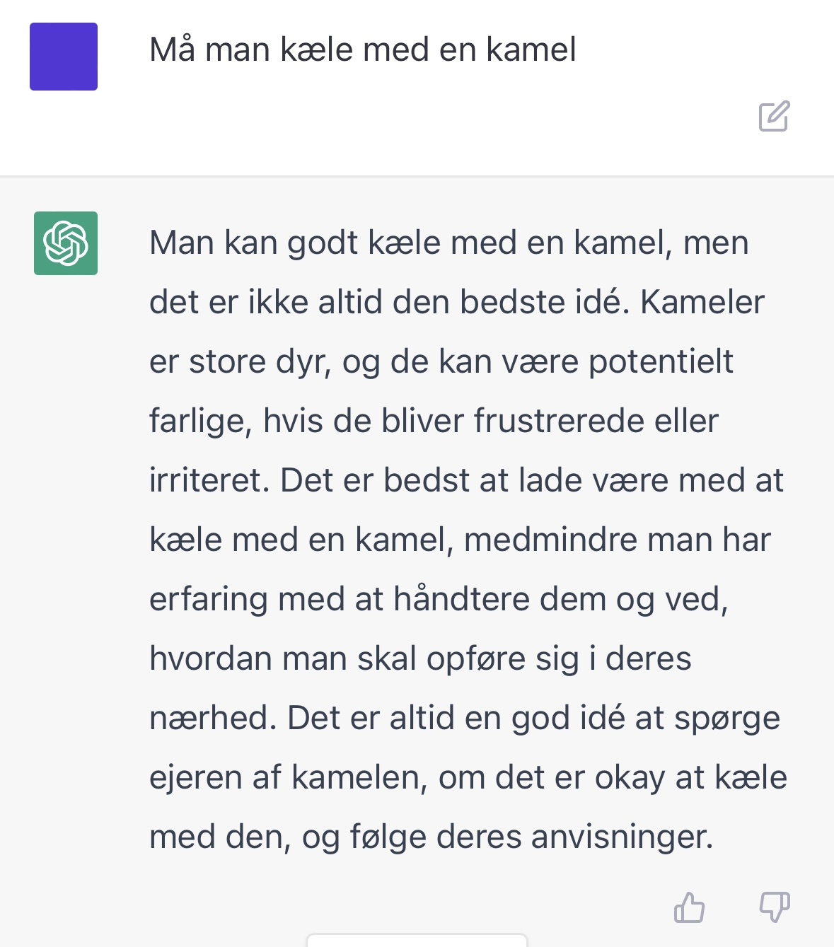Click the green square behind the ChatGPT logo

pos(66,243)
